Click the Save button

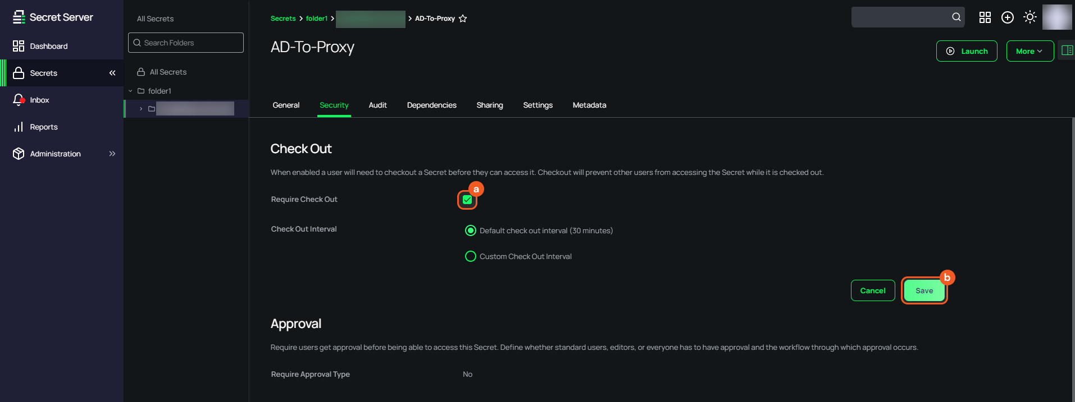[924, 290]
